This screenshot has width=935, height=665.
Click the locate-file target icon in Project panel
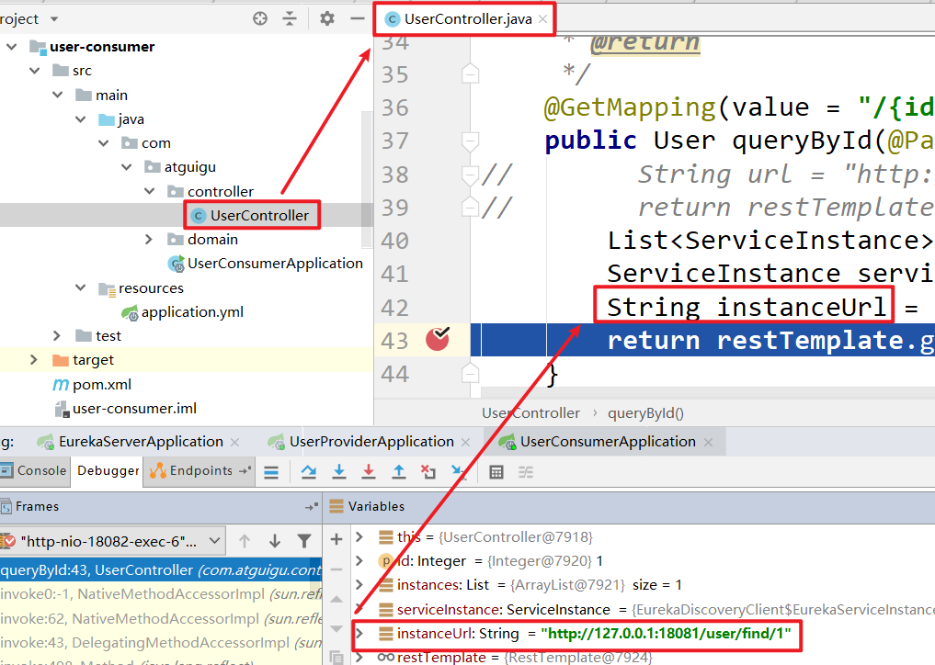click(260, 18)
